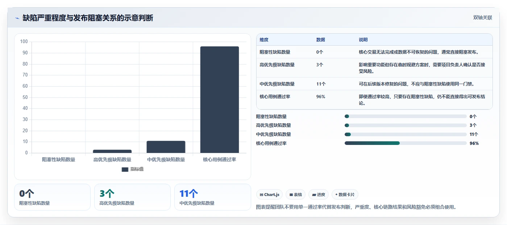Image resolution: width=507 pixels, height=225 pixels.
Task: Click the 核心用例通过率 progress bar
Action: click(406, 143)
